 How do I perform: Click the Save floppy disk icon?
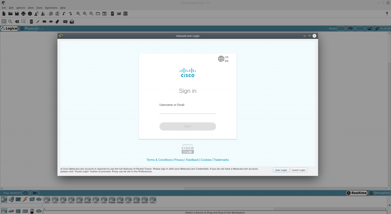(x=17, y=14)
